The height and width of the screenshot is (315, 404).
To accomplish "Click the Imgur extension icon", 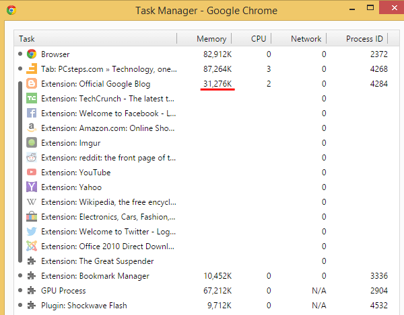I will [x=32, y=143].
